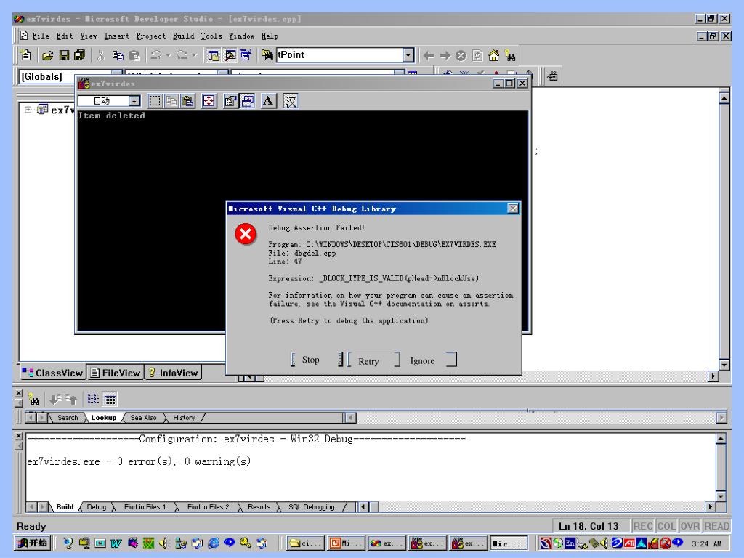Click the Save file toolbar icon
Image resolution: width=744 pixels, height=558 pixels.
pos(64,55)
